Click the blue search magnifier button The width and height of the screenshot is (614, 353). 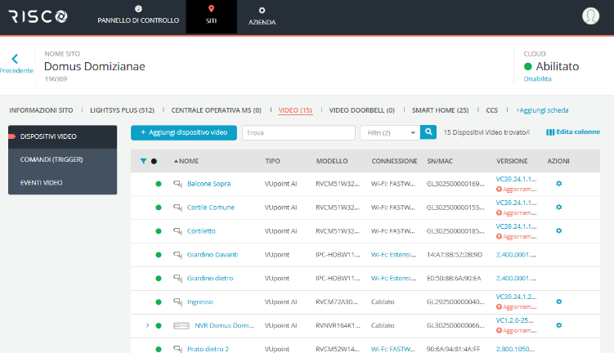tap(428, 132)
